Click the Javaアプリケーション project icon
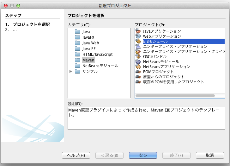Viewport: 230px width, 166px height. (x=138, y=31)
